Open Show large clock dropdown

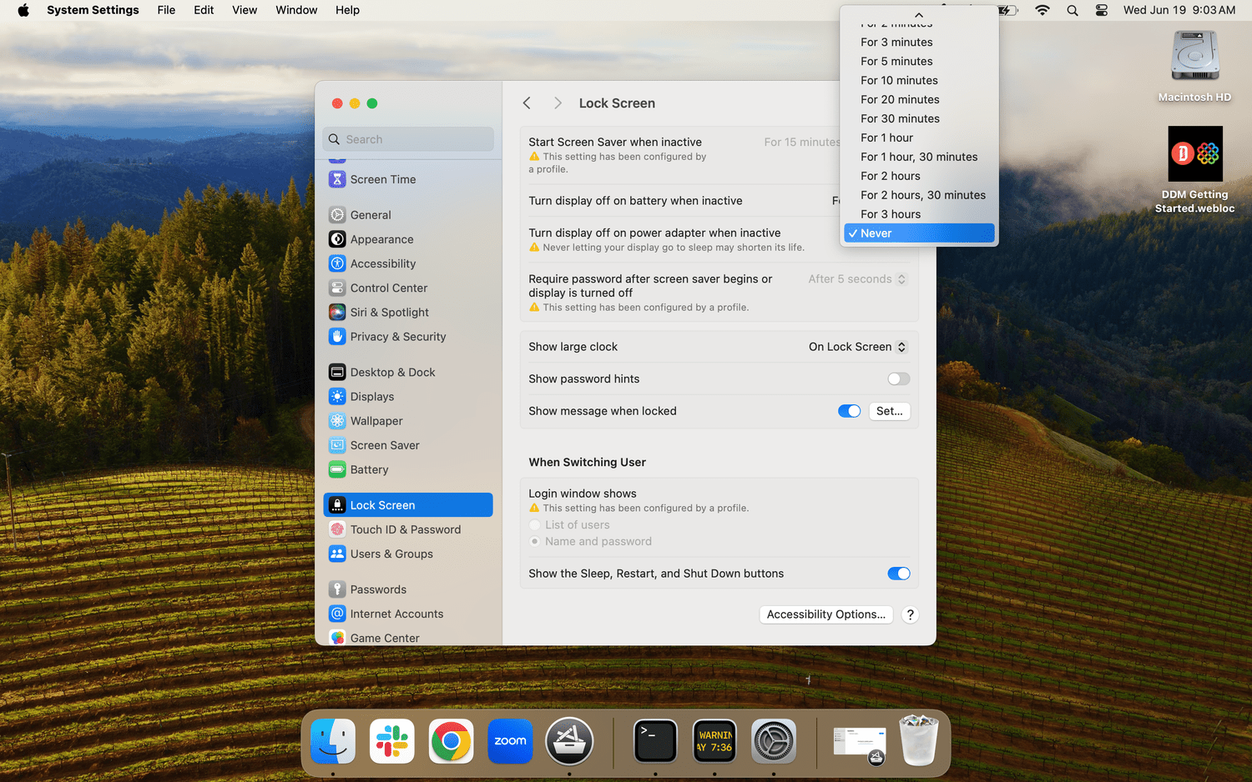(x=857, y=347)
